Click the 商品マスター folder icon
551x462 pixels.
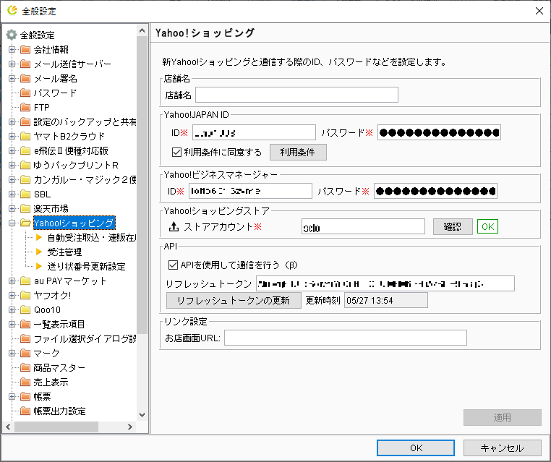[25, 367]
